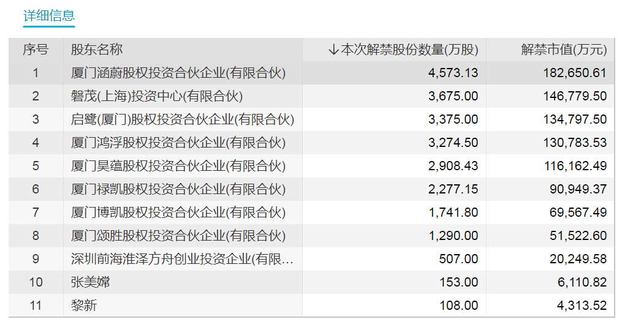Click the sort arrow beside 本次解禁股份数量

[333, 50]
